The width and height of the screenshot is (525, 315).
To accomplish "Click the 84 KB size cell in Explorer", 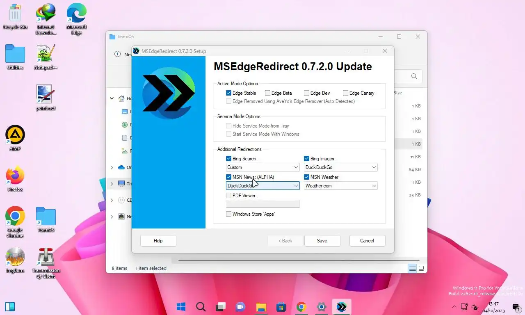I will coord(414,169).
